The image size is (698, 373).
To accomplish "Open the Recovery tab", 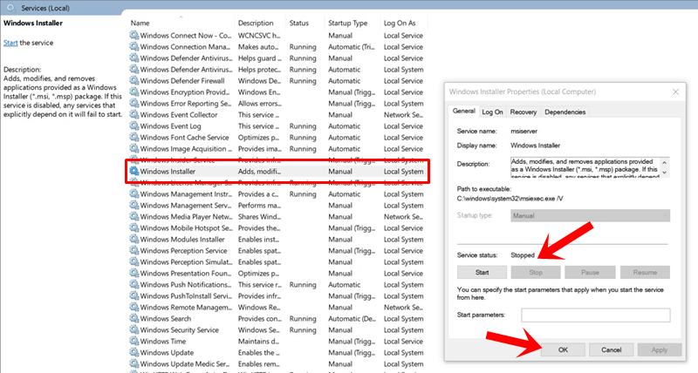I will [523, 112].
